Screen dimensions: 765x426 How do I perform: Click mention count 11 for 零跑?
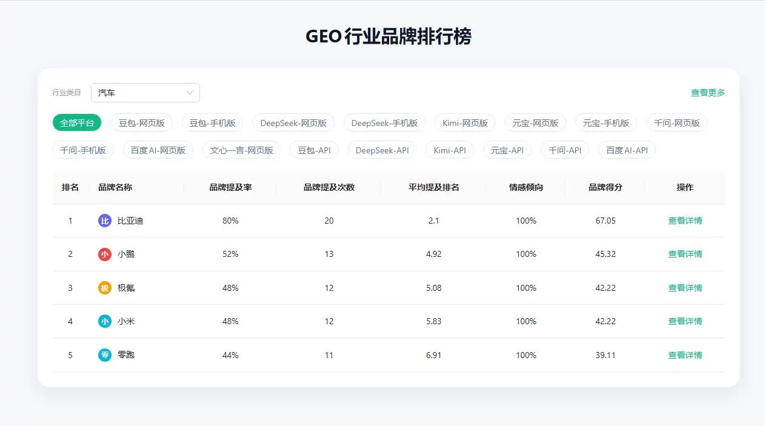[329, 355]
